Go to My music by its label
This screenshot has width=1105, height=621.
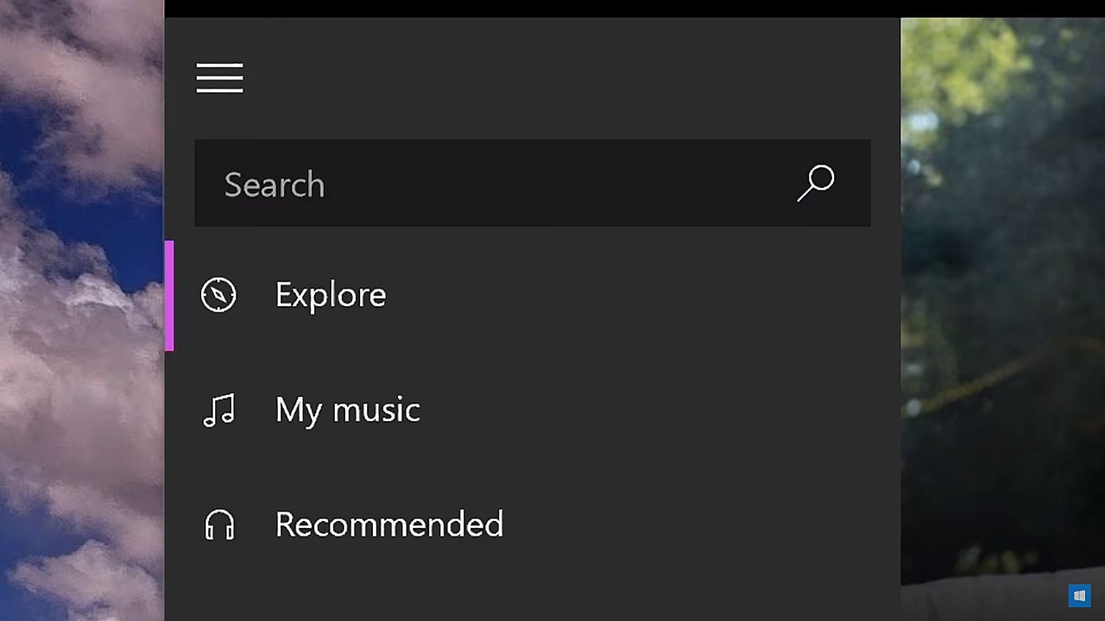(347, 410)
